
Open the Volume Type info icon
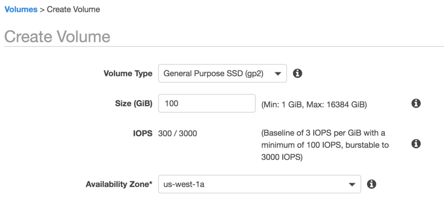coord(297,73)
